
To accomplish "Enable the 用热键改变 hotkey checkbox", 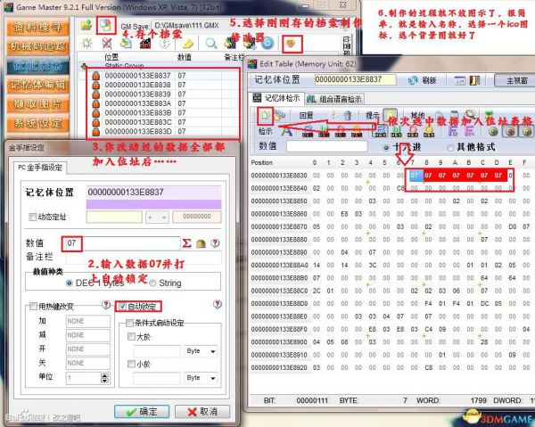I will tap(31, 307).
